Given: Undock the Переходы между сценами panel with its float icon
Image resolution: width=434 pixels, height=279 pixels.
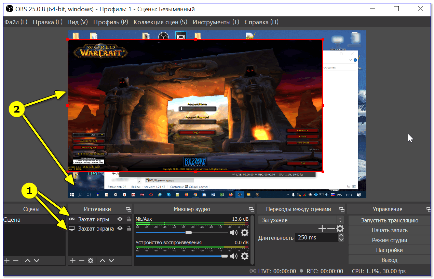Looking at the screenshot, I should 342,209.
